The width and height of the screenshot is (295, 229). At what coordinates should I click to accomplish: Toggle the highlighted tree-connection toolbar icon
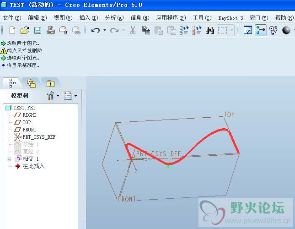[261, 30]
